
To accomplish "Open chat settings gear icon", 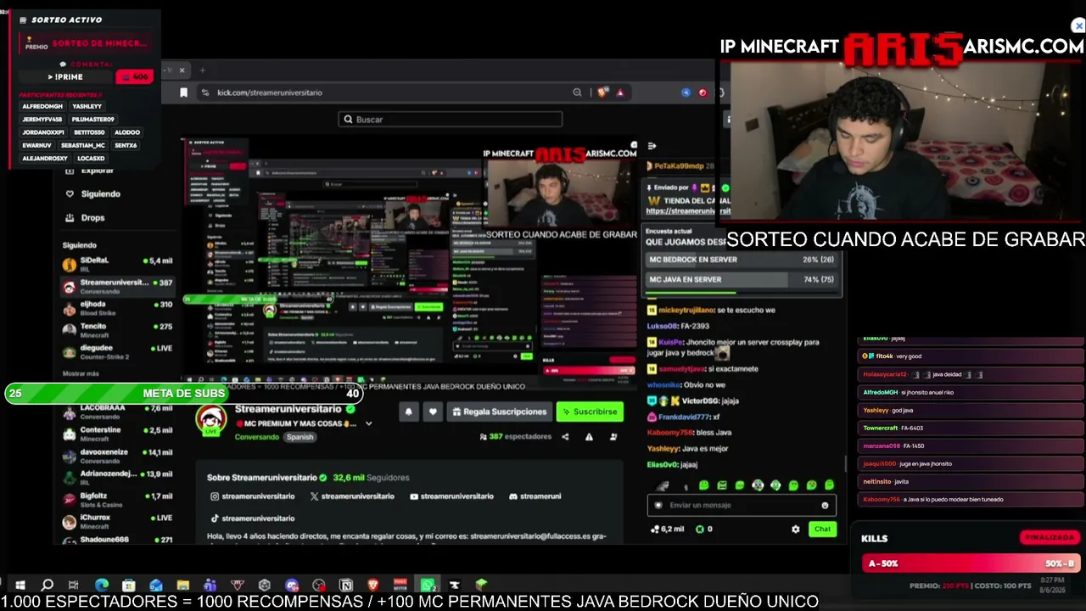I will point(795,529).
